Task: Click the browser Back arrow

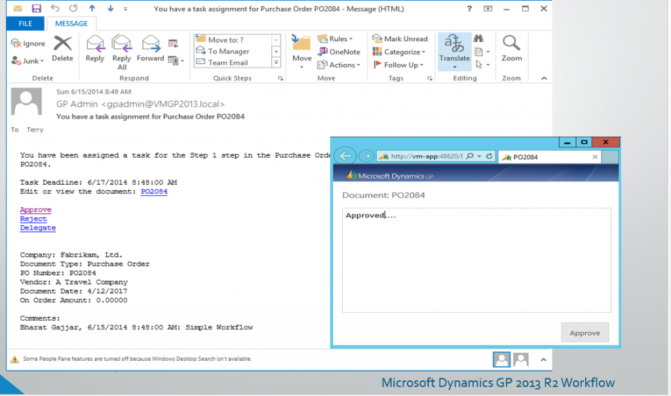Action: pyautogui.click(x=345, y=156)
